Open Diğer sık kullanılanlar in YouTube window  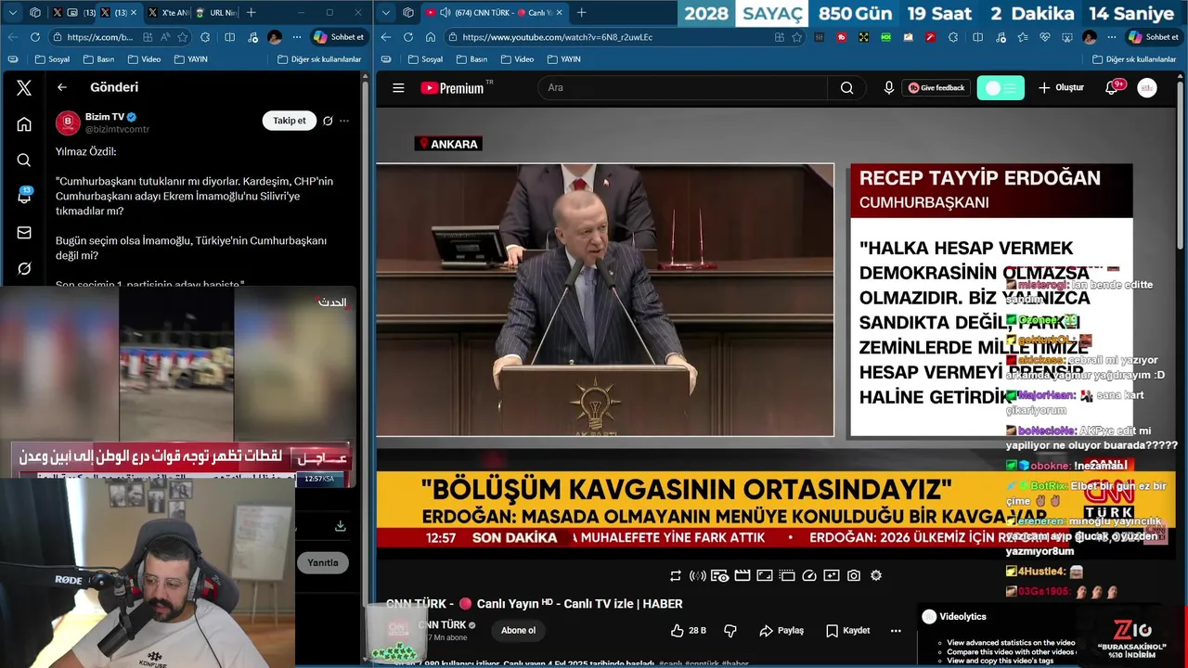coord(1134,58)
